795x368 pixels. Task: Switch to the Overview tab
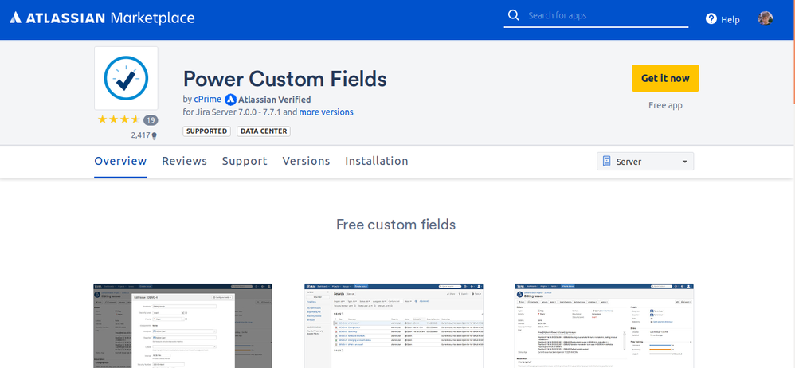pyautogui.click(x=120, y=161)
